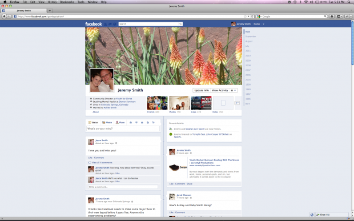
Task: Bookmark this page with the star icon
Action: (245, 17)
